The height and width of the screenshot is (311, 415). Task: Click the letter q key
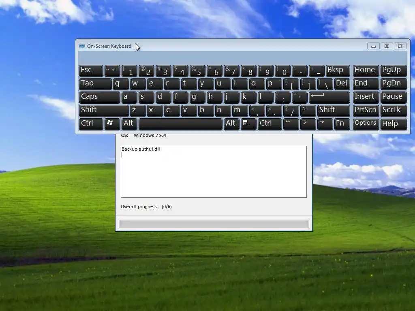coord(121,84)
